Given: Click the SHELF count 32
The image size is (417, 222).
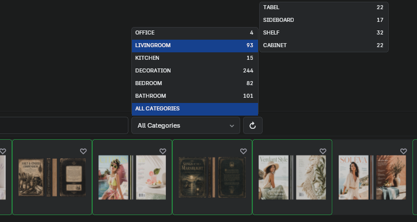Looking at the screenshot, I should point(380,33).
